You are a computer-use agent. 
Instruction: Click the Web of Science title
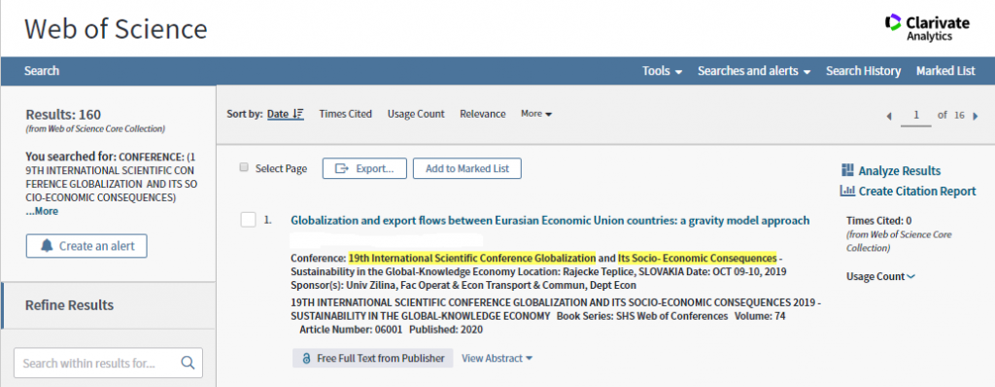point(116,28)
